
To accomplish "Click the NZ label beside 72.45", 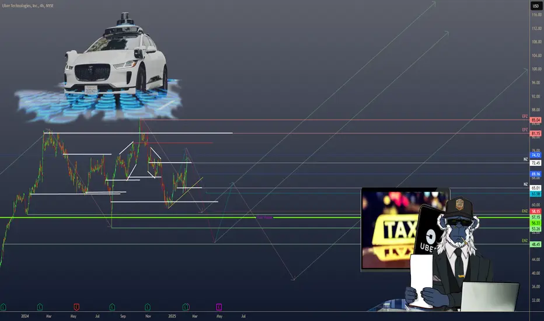I will [x=525, y=159].
